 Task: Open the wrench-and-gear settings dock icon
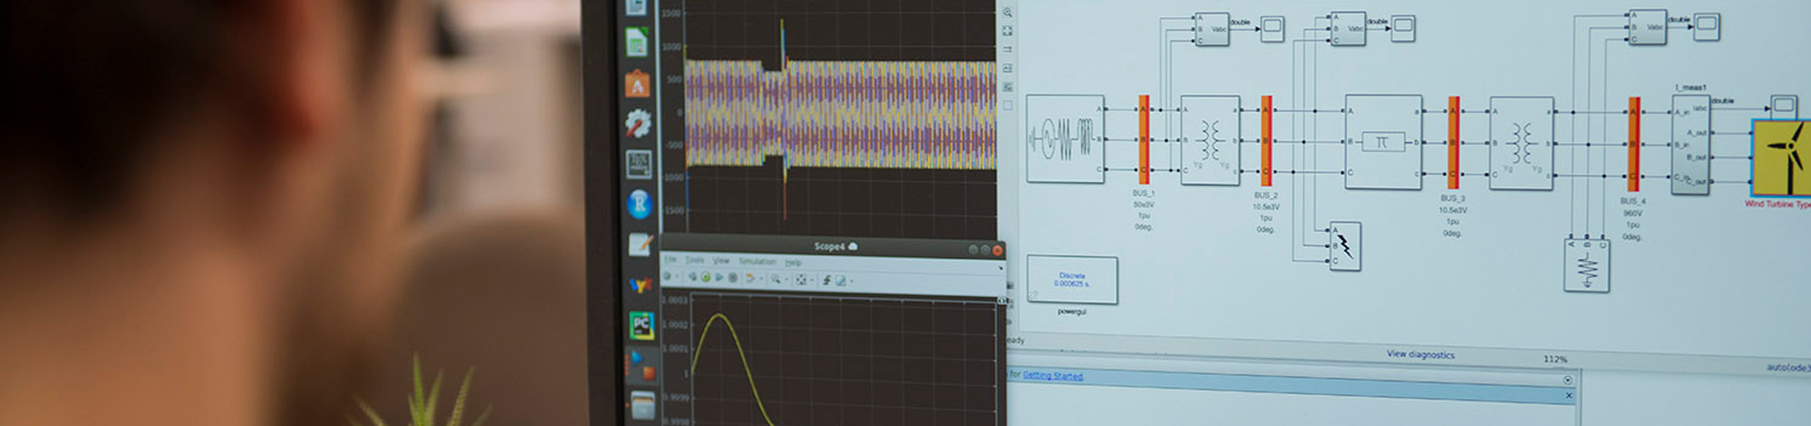click(x=639, y=123)
